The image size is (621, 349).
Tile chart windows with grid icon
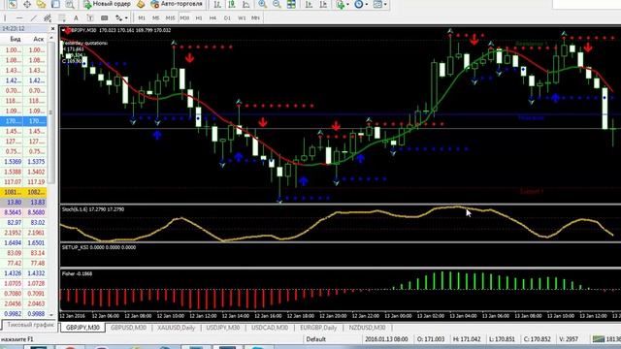(291, 4)
